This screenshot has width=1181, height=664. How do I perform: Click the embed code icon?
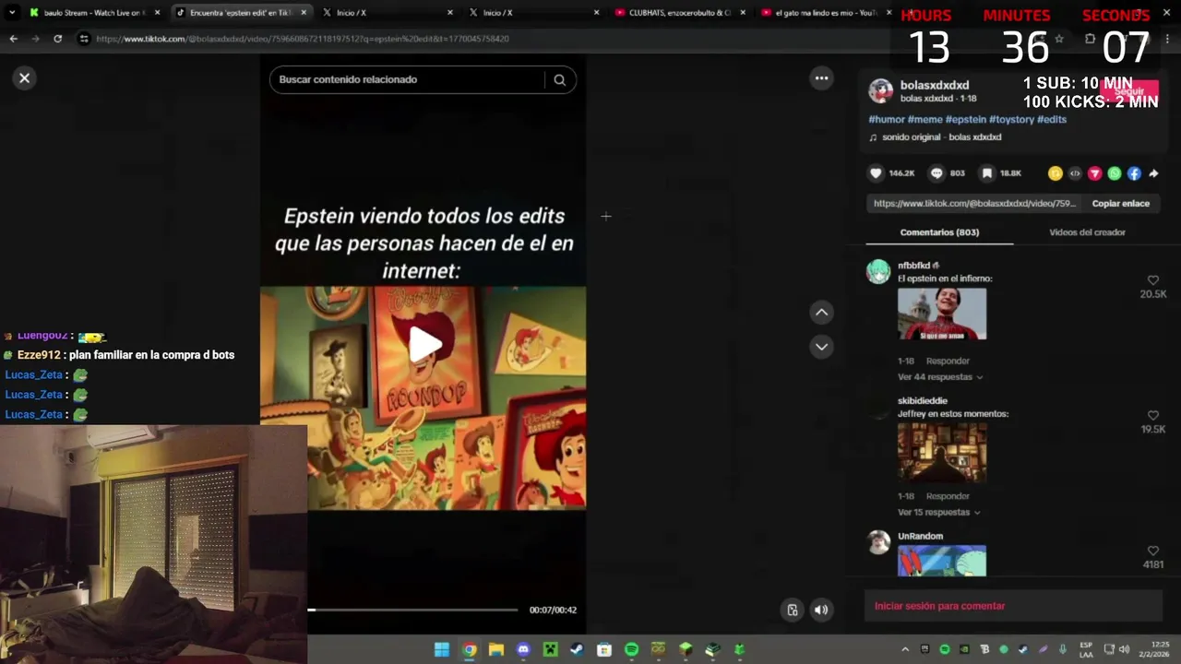[x=1075, y=173]
